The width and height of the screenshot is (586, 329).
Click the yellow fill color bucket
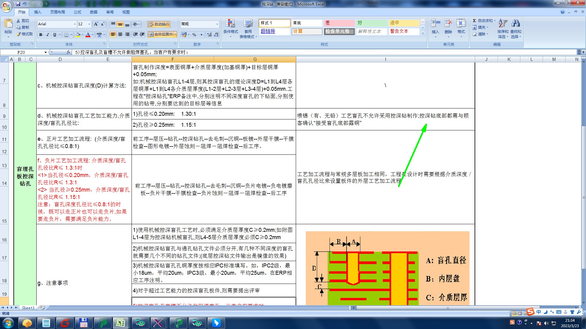[x=78, y=35]
